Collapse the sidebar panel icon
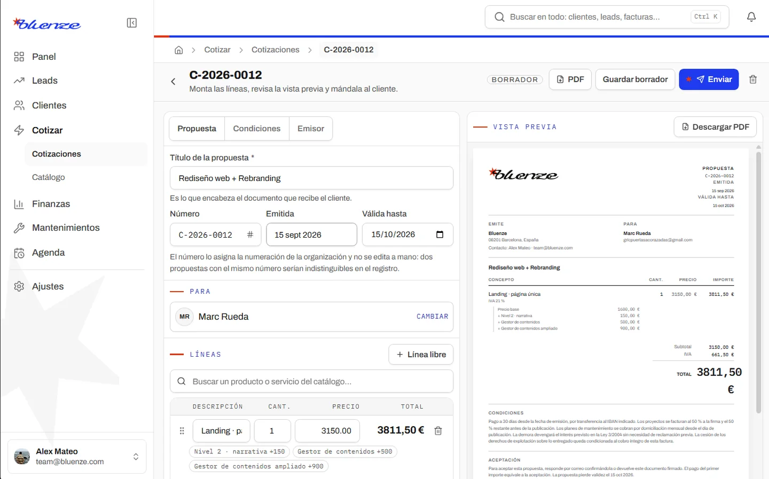Image resolution: width=769 pixels, height=479 pixels. point(132,23)
